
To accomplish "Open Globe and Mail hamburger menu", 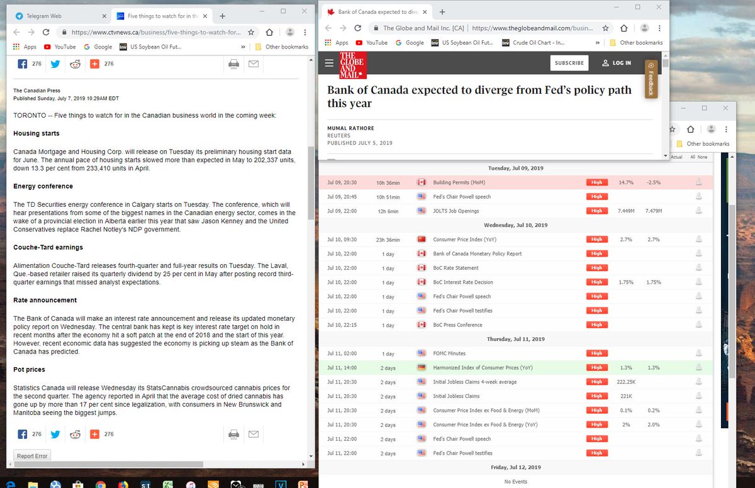I will (x=329, y=63).
